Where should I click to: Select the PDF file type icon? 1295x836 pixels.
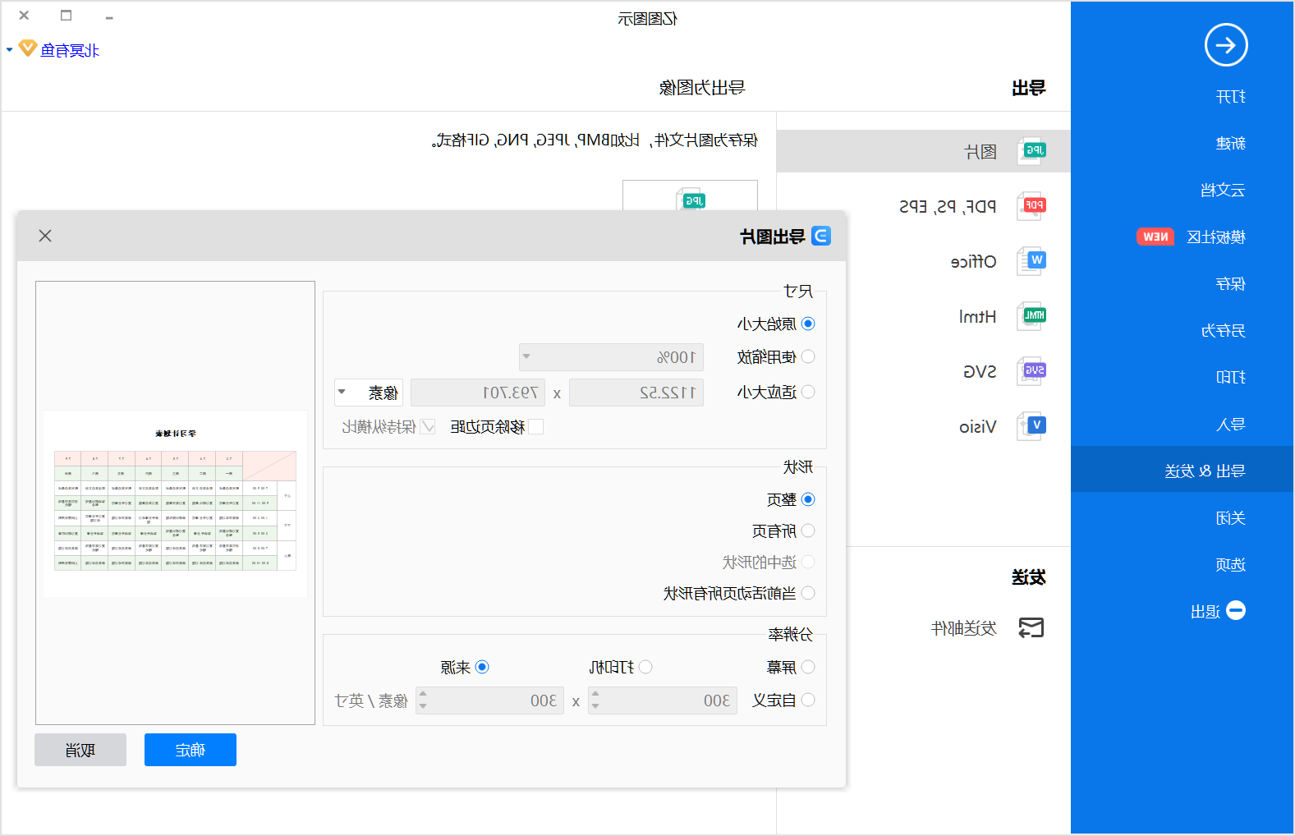coord(1032,205)
